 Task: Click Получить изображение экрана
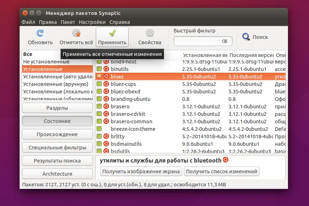coord(141,171)
